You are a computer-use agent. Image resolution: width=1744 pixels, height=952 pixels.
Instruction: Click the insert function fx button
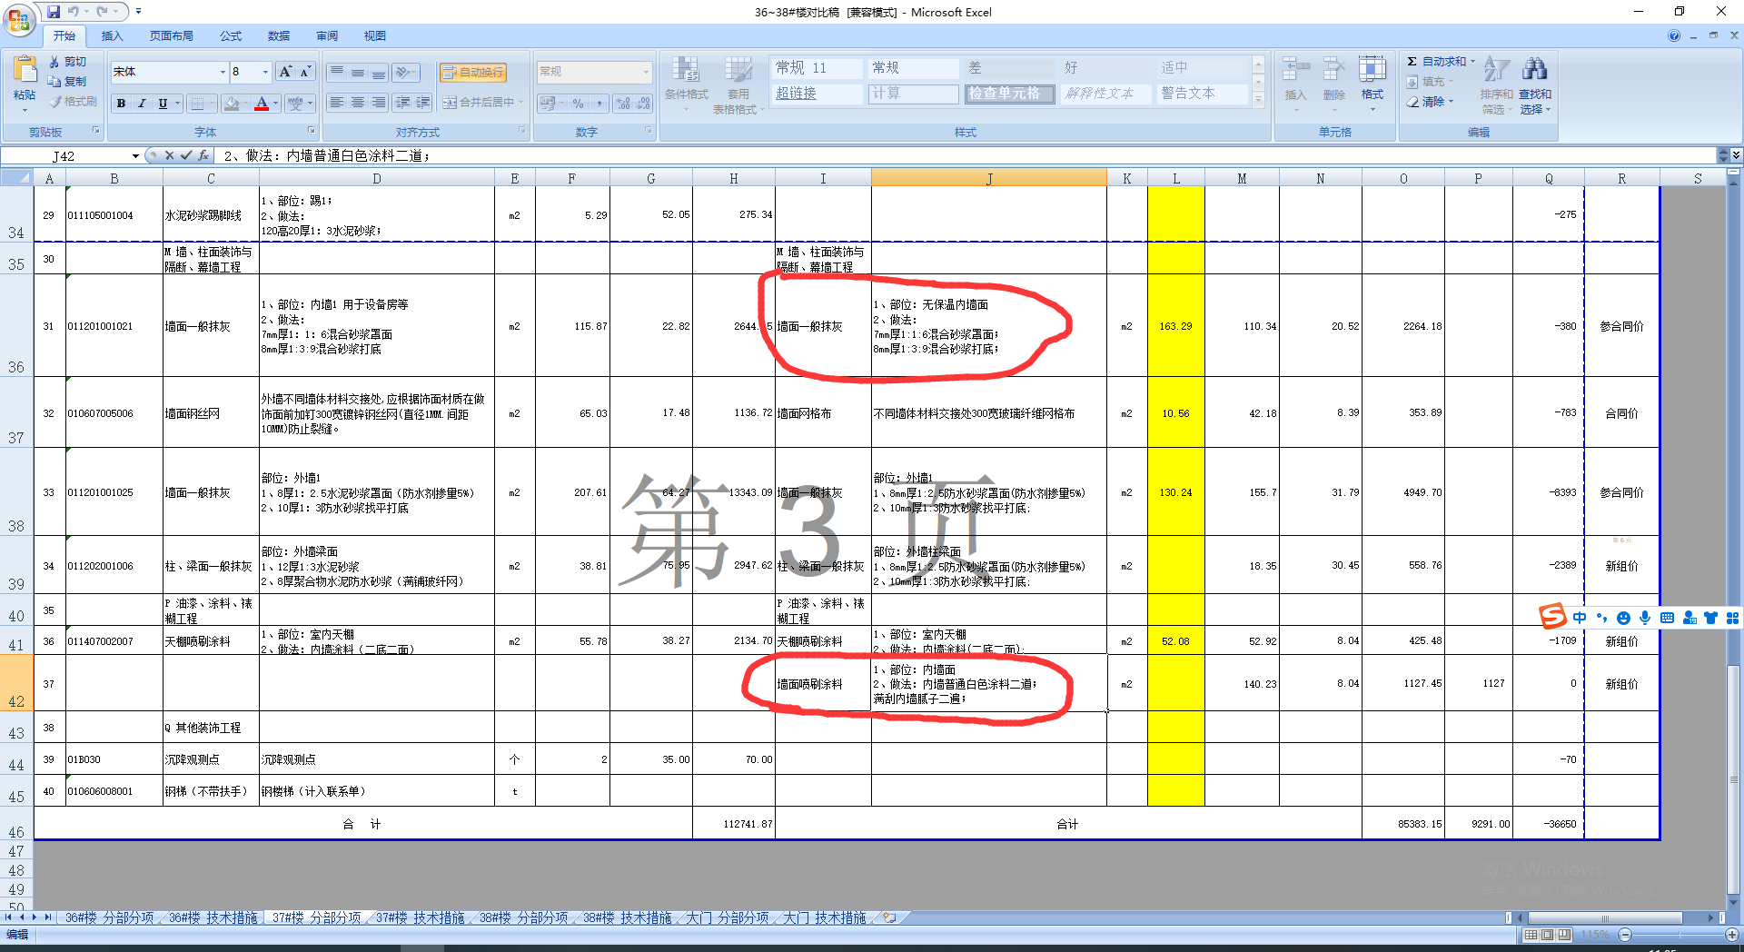pyautogui.click(x=203, y=155)
